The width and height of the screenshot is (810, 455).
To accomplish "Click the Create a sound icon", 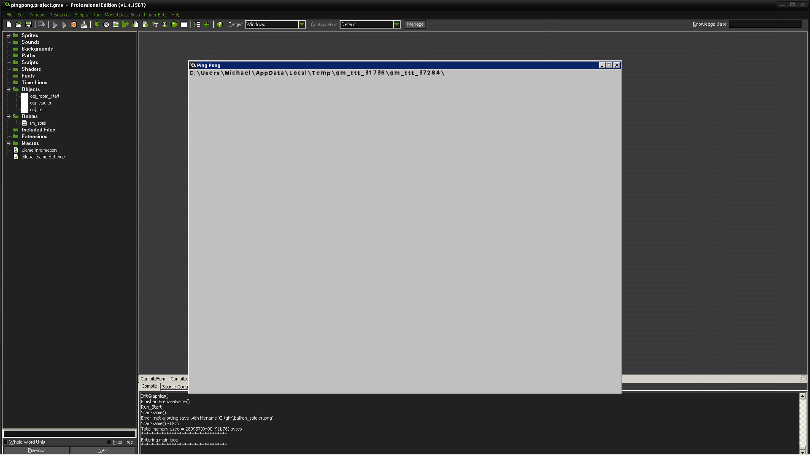I will click(106, 24).
